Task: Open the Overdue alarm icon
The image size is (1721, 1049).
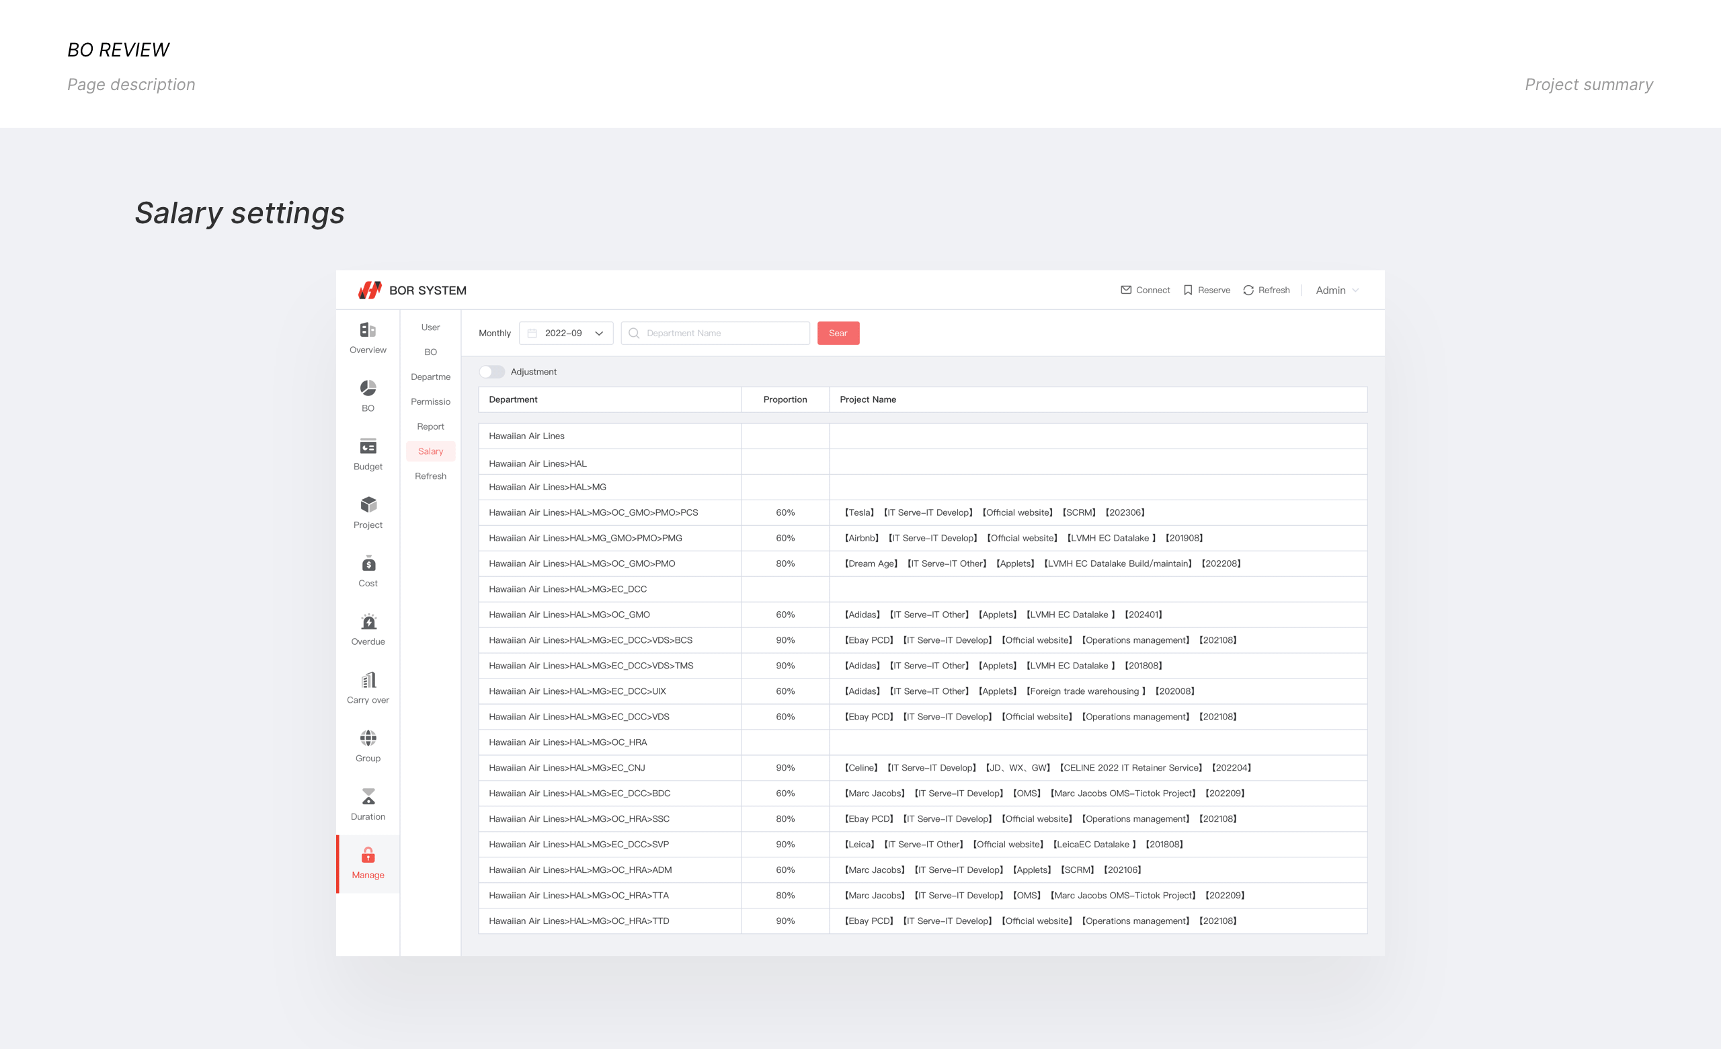Action: [368, 621]
